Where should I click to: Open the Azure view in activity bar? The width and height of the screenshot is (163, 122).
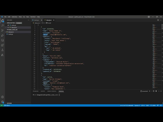(x=2, y=55)
